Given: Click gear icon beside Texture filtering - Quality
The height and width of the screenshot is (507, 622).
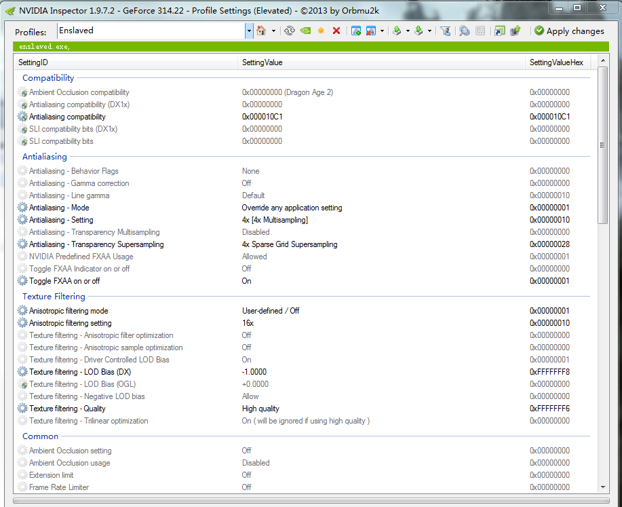Looking at the screenshot, I should coord(22,409).
